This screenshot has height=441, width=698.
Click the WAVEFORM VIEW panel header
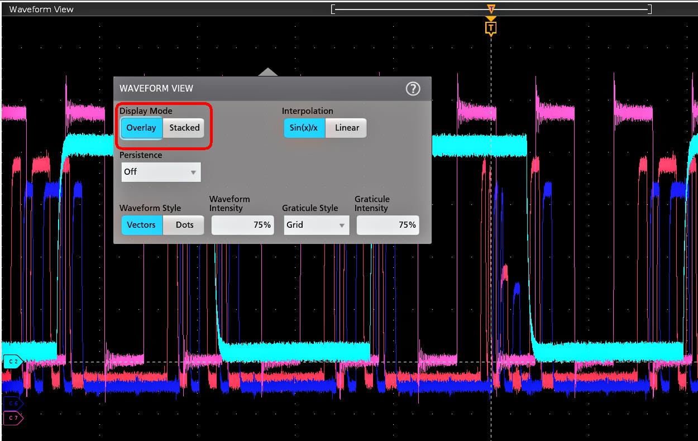click(156, 89)
